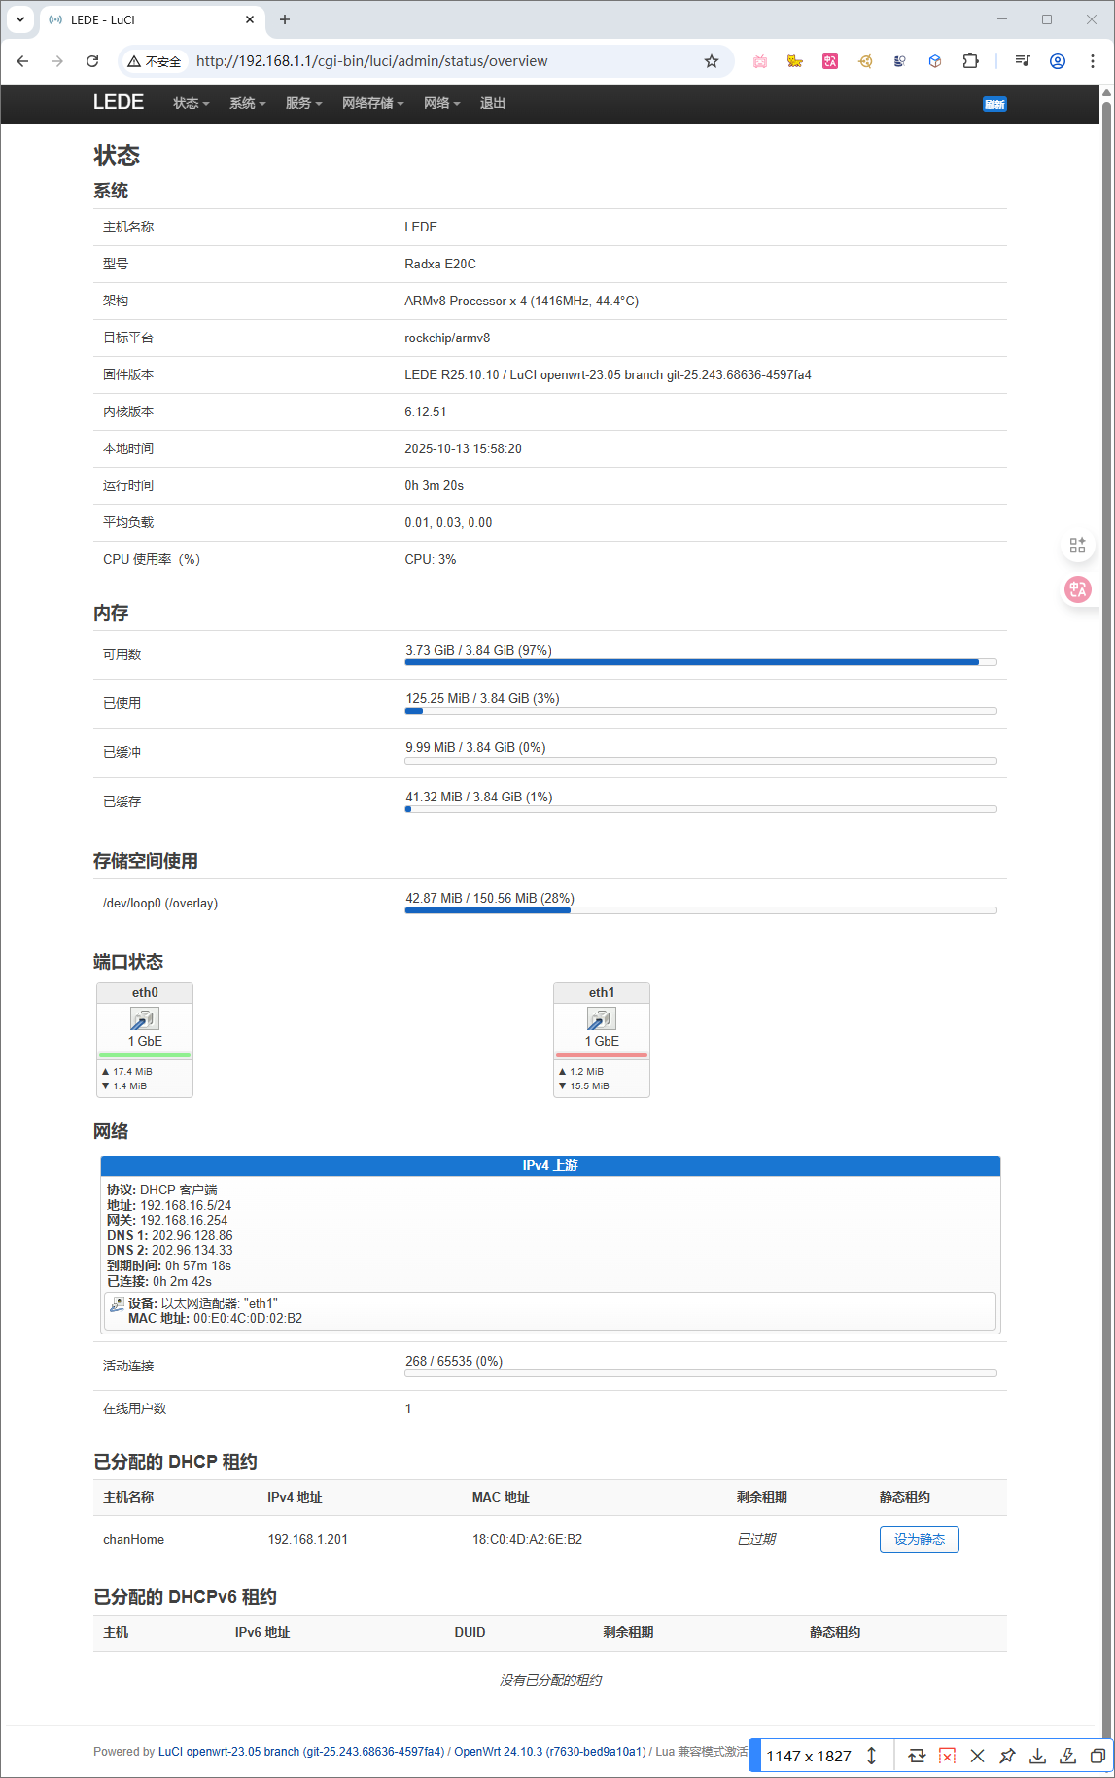Click the 设为静态 button for chanHome
This screenshot has height=1778, width=1115.
point(919,1539)
